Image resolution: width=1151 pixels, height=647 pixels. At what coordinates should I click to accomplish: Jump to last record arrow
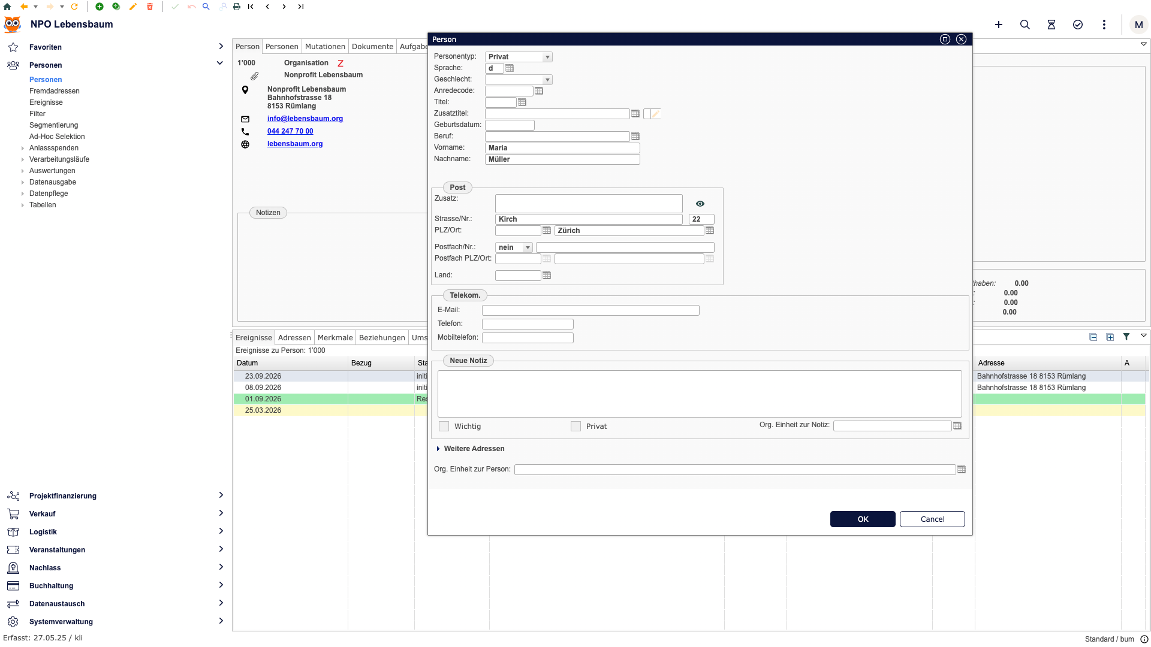pyautogui.click(x=301, y=7)
